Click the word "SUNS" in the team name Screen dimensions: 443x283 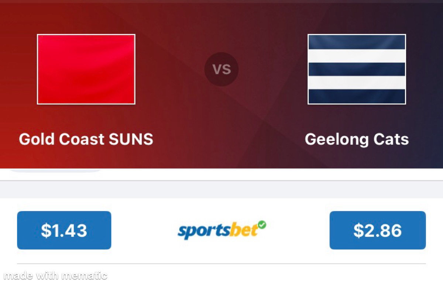131,139
